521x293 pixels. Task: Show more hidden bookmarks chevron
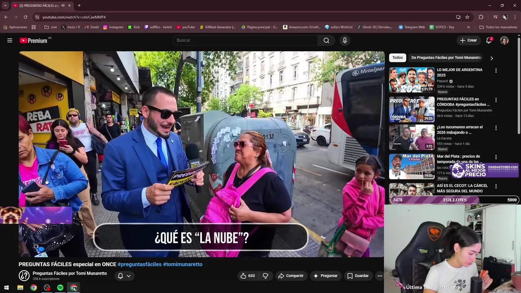coord(468,27)
